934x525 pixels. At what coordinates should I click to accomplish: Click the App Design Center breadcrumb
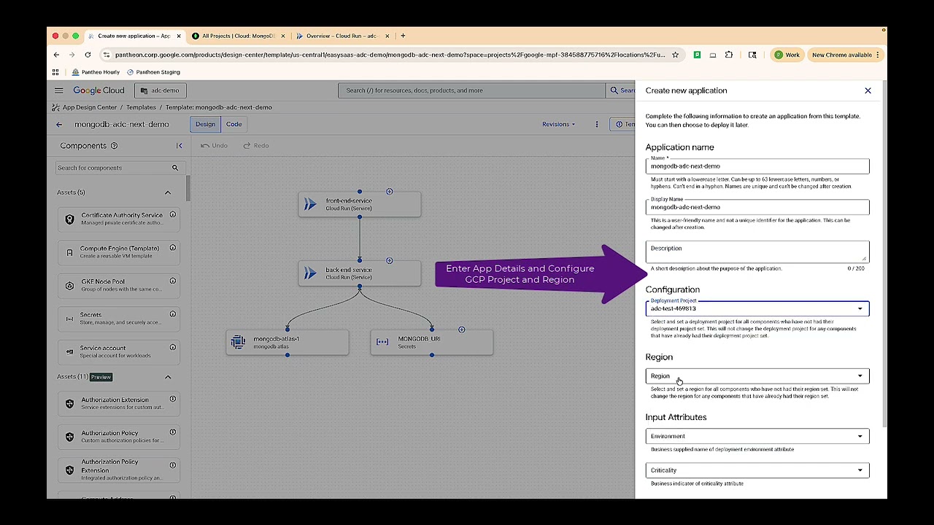pyautogui.click(x=90, y=107)
